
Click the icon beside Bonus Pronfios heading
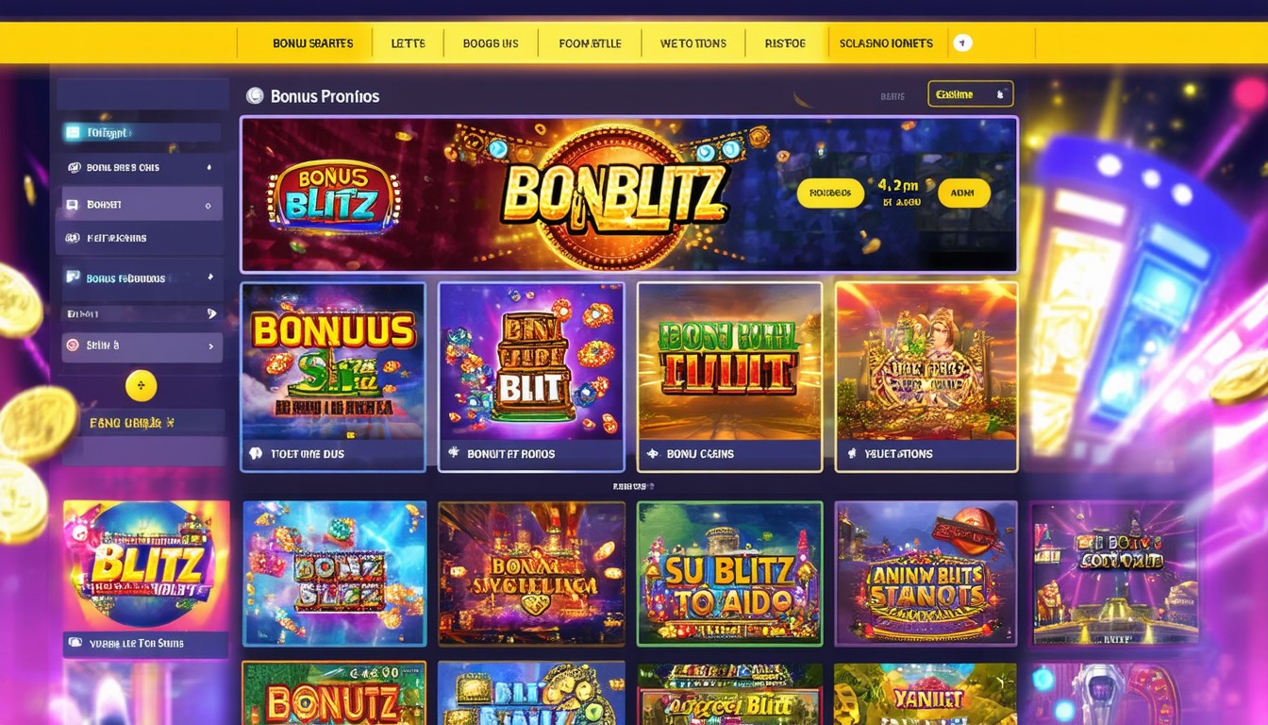tap(254, 95)
